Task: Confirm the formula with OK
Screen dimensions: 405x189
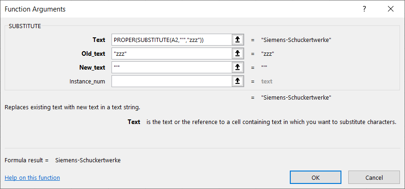Action: pyautogui.click(x=316, y=177)
